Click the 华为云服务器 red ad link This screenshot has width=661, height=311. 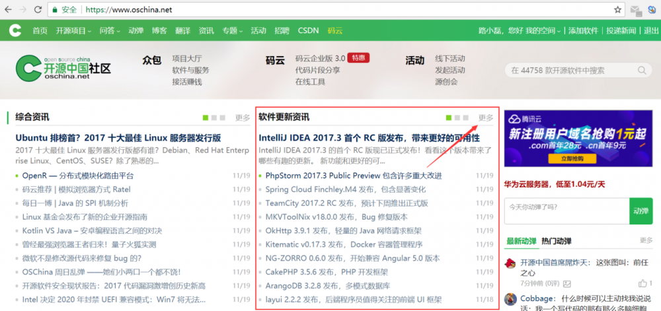[555, 184]
